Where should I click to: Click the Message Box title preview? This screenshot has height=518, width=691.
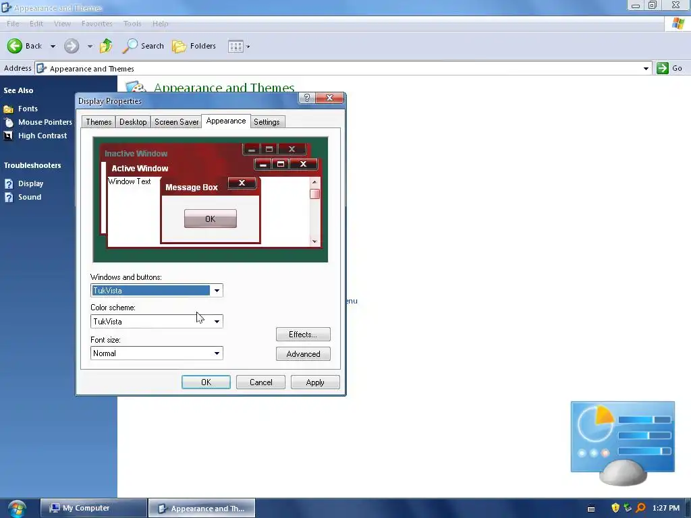192,188
